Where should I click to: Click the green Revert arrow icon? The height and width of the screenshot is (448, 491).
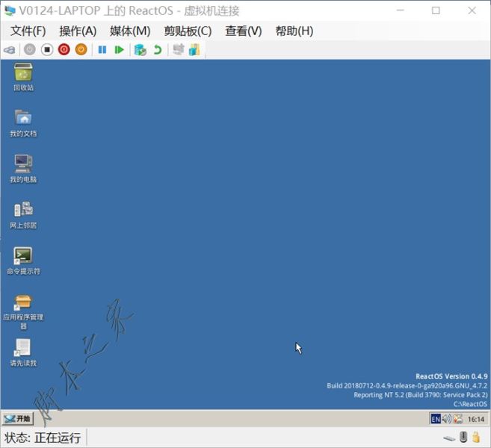point(157,49)
